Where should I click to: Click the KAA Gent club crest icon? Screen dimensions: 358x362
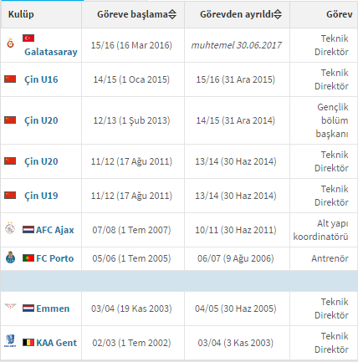point(10,341)
